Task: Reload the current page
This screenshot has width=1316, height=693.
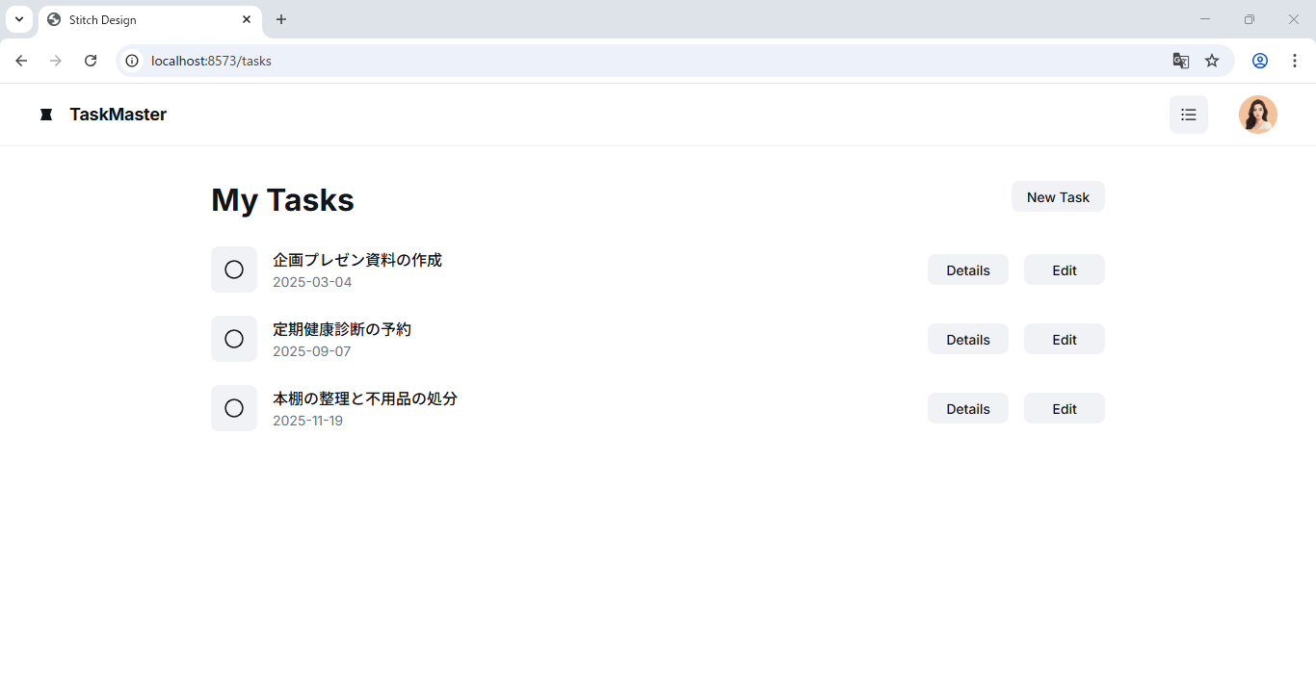Action: (91, 61)
